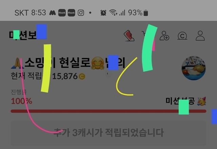Tap the add friend icon
The width and height of the screenshot is (217, 149).
pyautogui.click(x=164, y=36)
